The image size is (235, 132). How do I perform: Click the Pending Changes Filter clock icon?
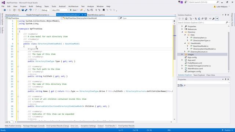coord(191,19)
